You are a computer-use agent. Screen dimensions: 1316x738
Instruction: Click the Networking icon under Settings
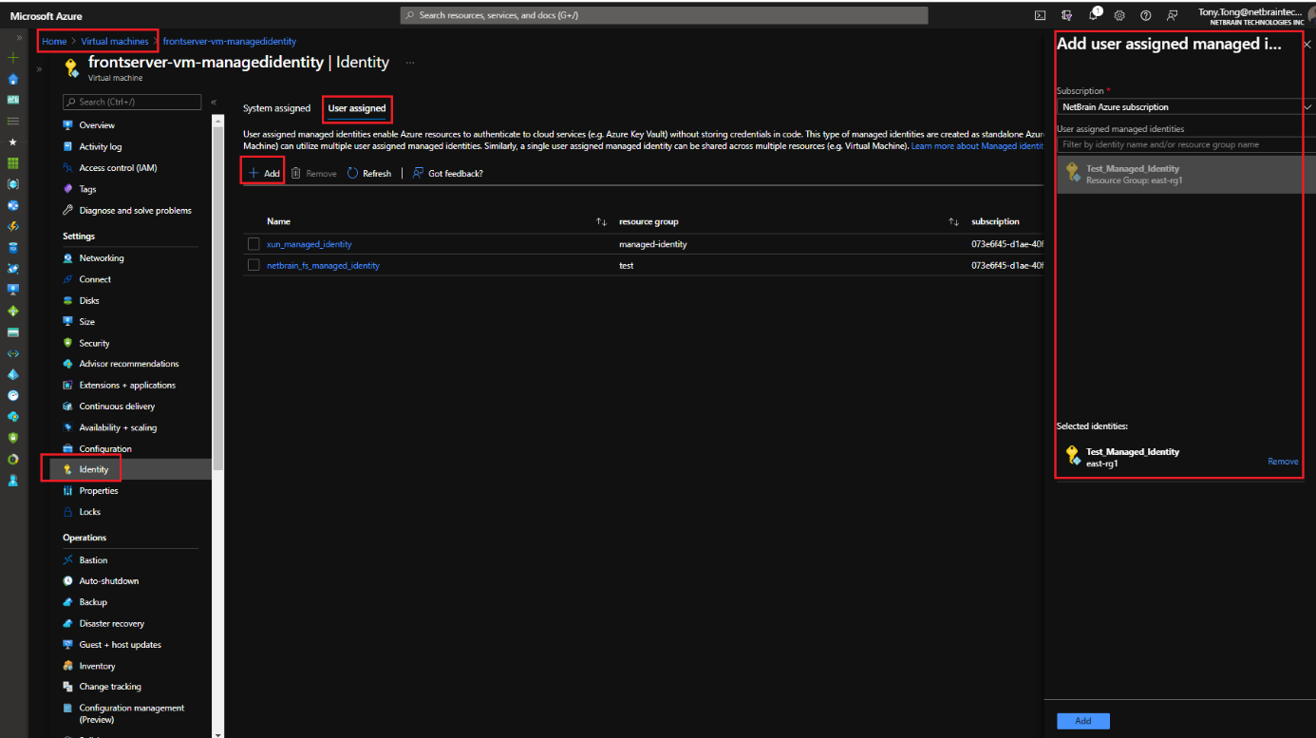(x=67, y=258)
